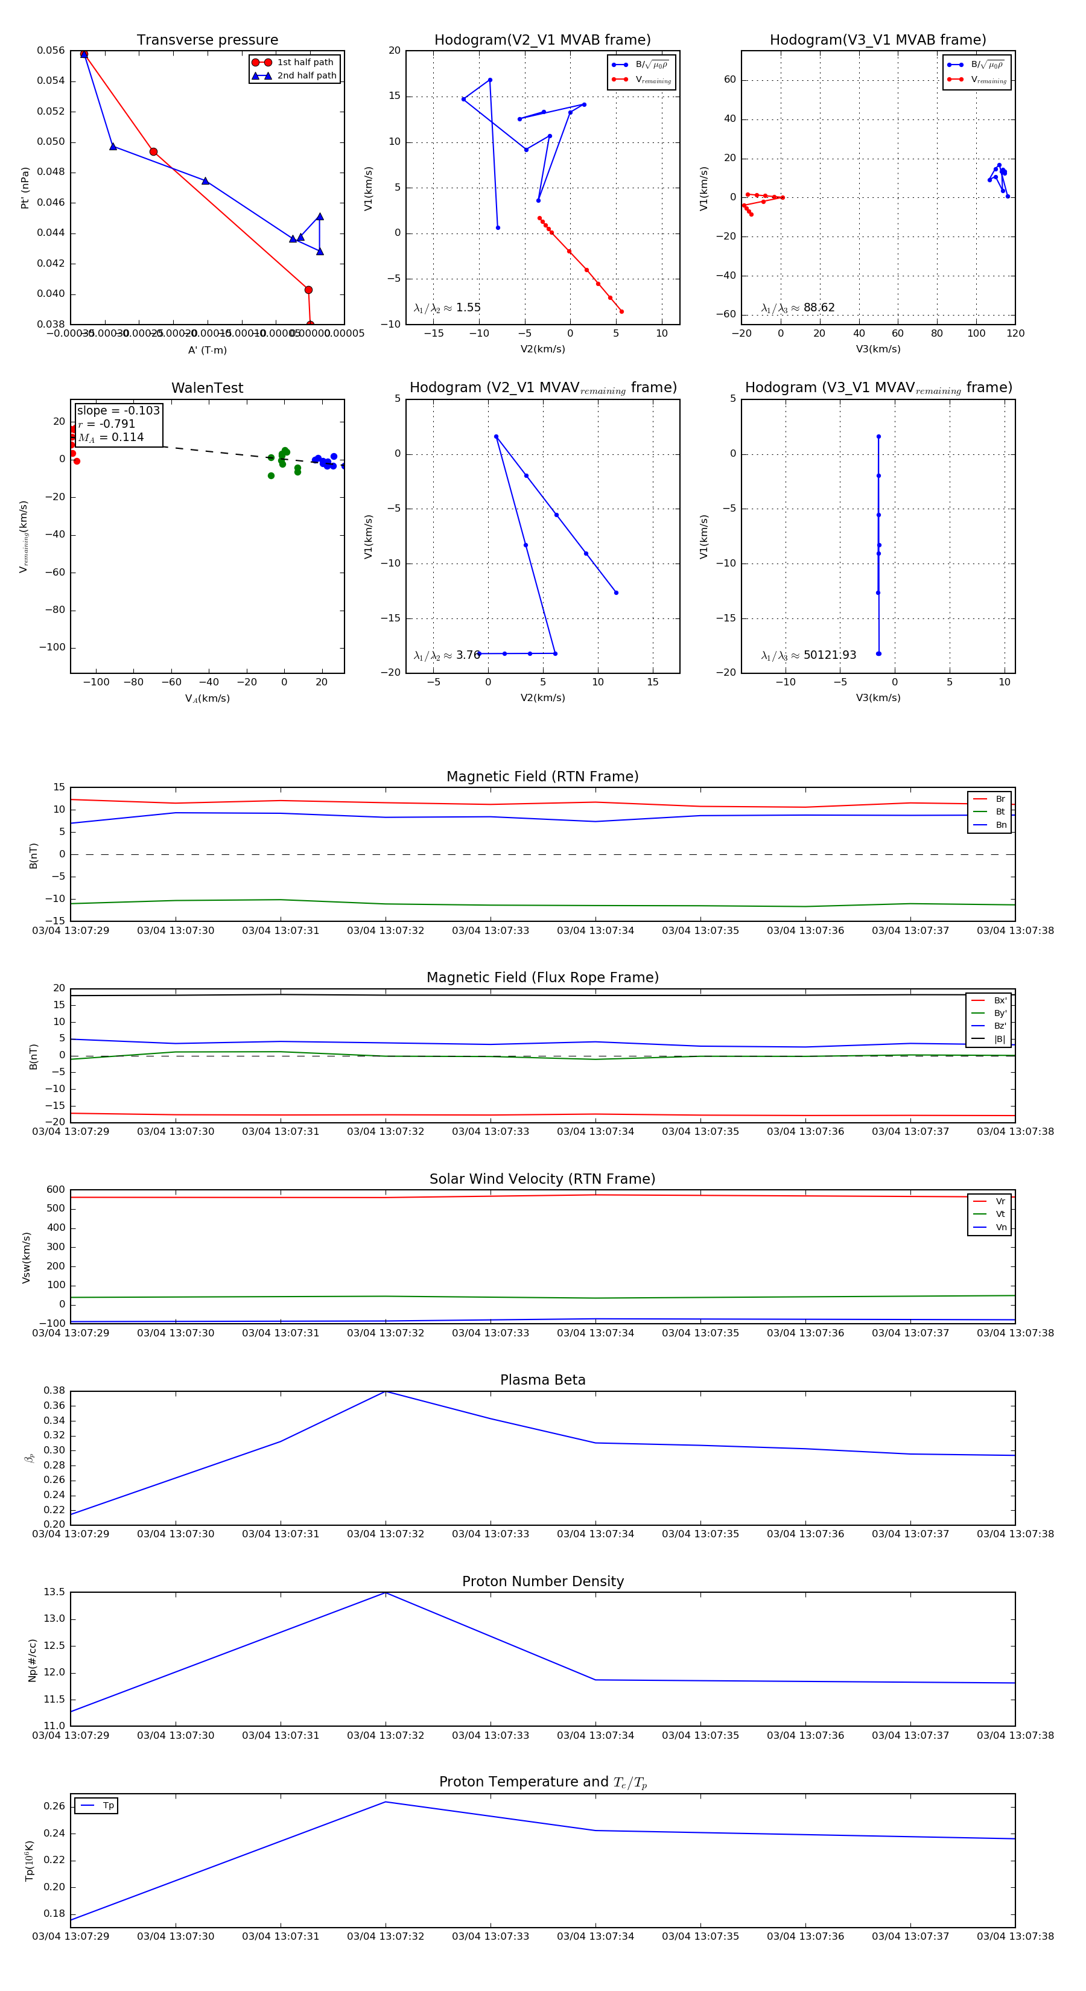The width and height of the screenshot is (1086, 1991).
Task: Click the Solar Wind Velocity (RTN Frame) title
Action: (x=542, y=1179)
